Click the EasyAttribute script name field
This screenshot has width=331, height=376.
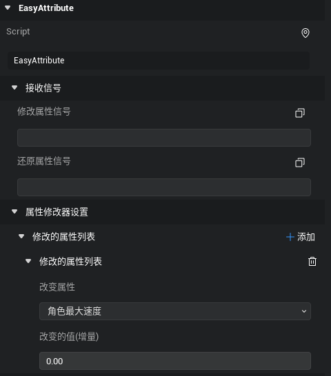pyautogui.click(x=159, y=61)
